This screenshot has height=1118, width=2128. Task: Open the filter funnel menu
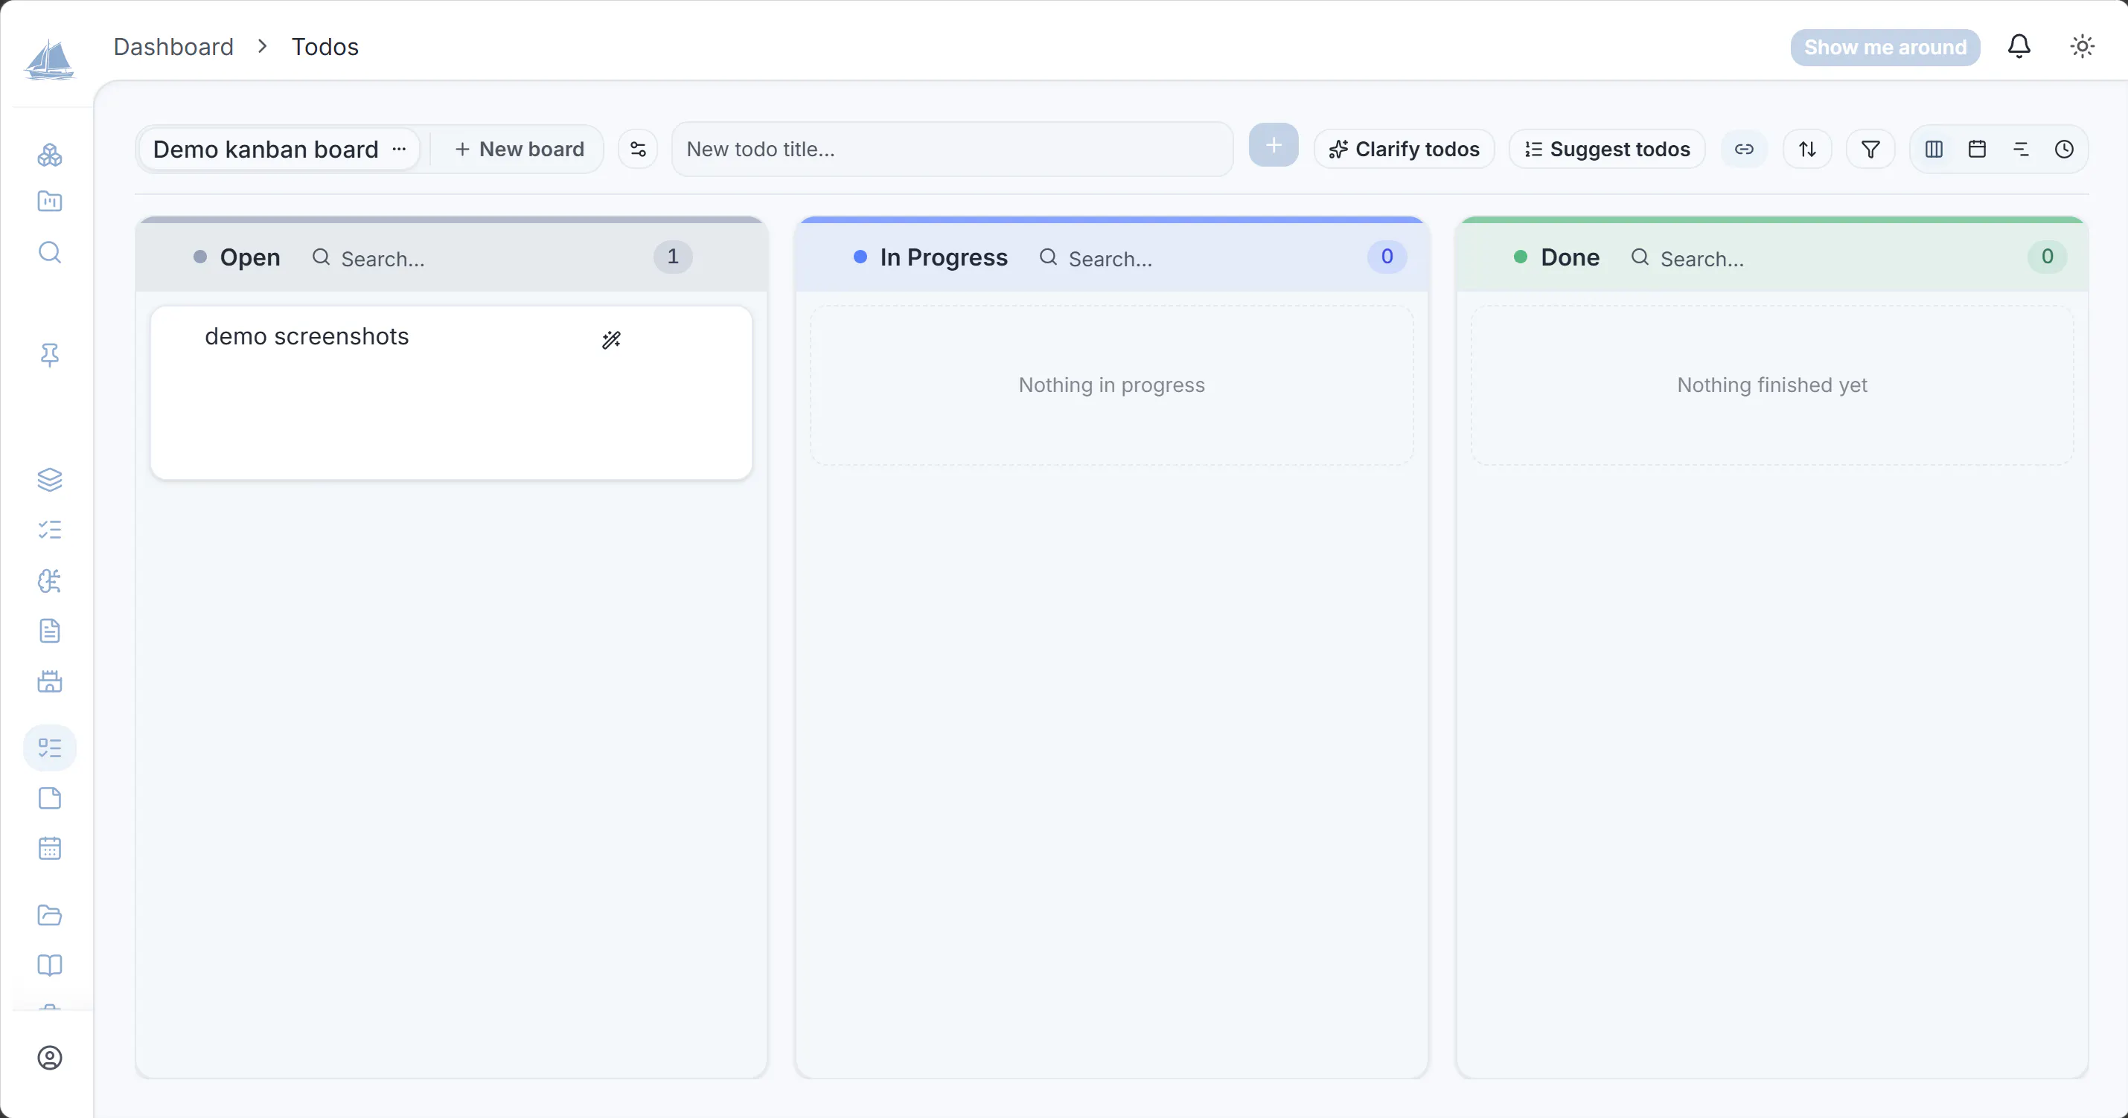pos(1870,150)
